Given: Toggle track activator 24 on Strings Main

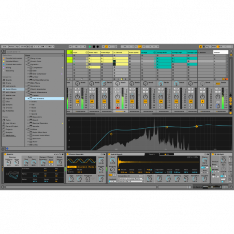Looking at the screenshot, I should coord(161,101).
